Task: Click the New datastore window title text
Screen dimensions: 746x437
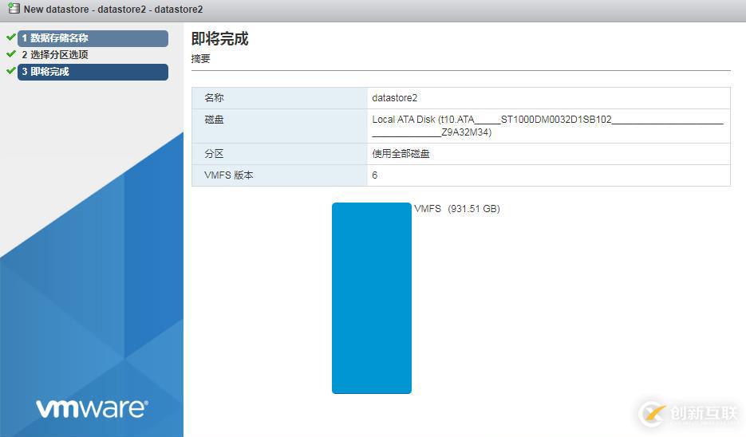Action: point(113,9)
